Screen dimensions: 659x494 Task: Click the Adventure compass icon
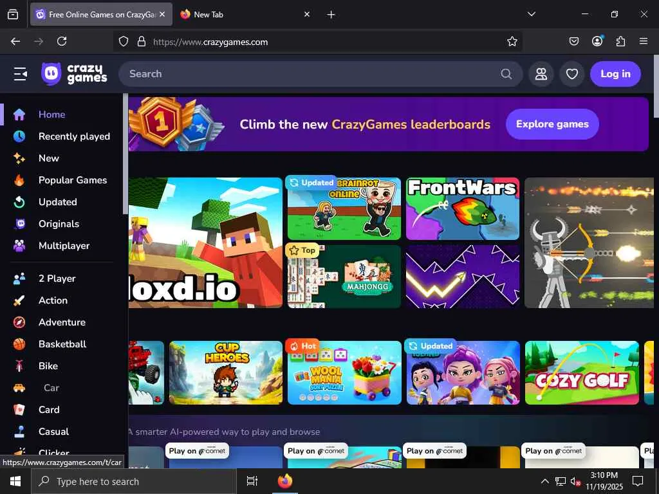click(x=19, y=322)
